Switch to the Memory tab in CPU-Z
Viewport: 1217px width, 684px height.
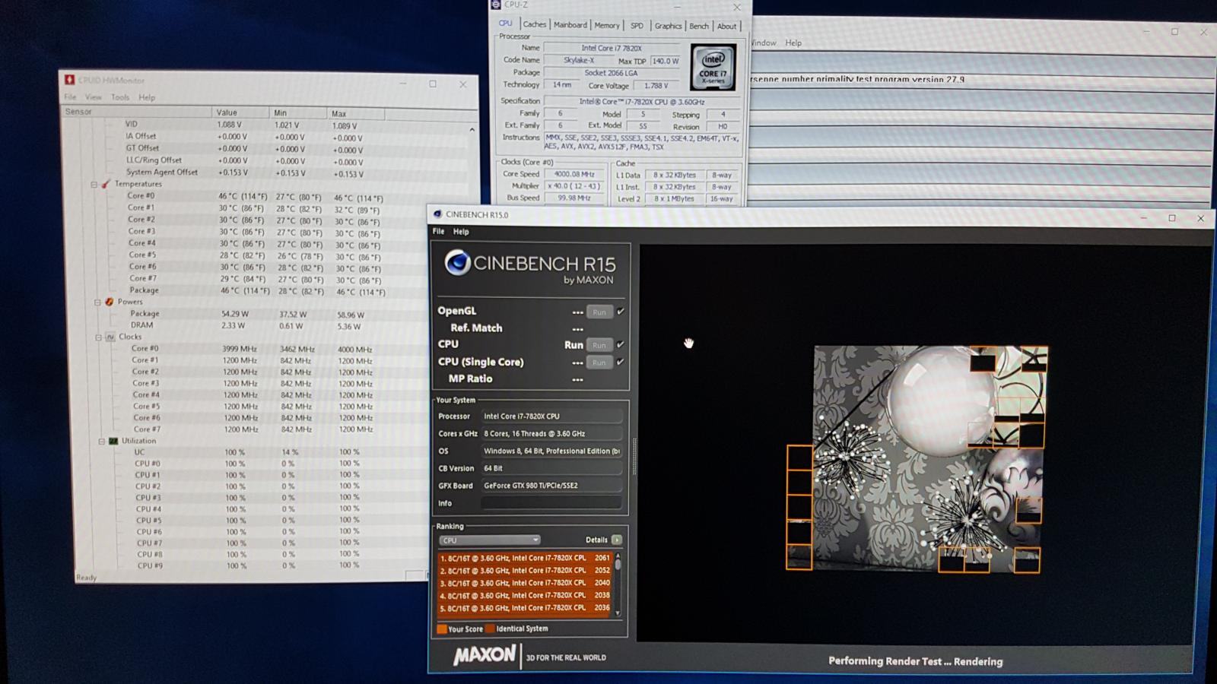click(607, 25)
